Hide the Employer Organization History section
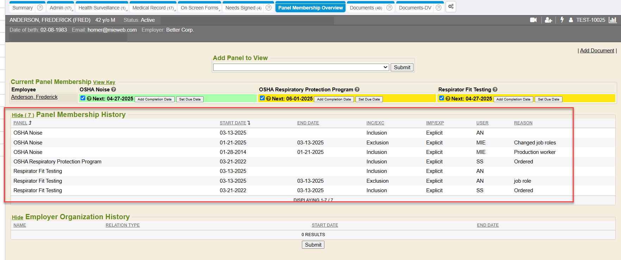621x260 pixels. [17, 217]
